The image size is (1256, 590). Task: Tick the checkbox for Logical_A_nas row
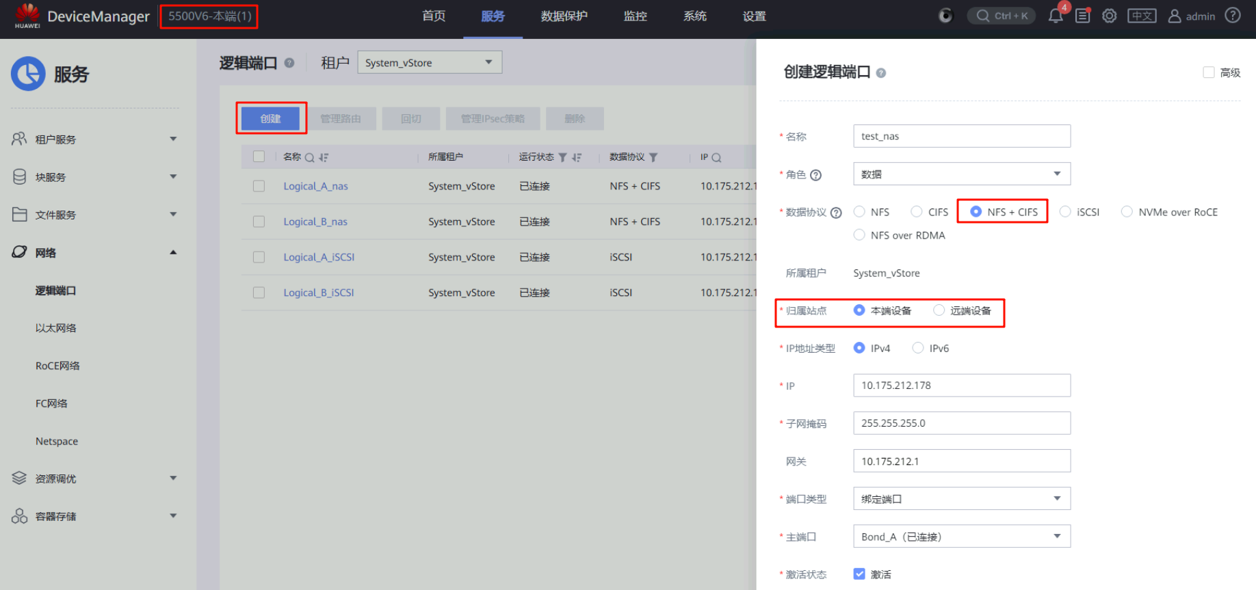[x=259, y=186]
